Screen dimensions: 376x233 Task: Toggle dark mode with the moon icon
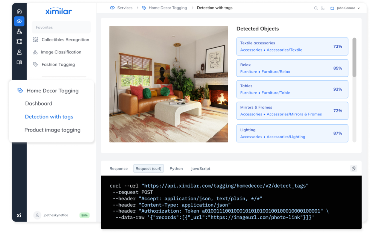(x=323, y=8)
